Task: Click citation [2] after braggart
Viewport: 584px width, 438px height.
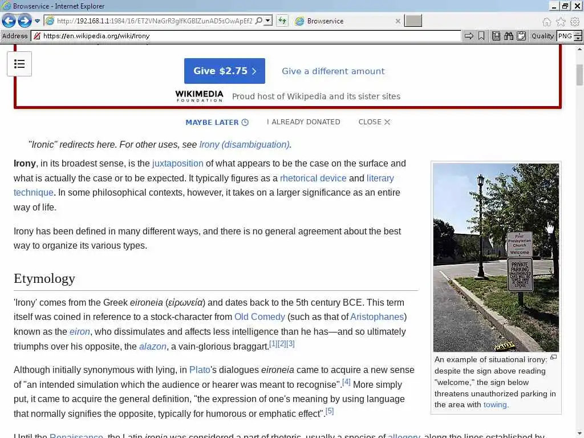Action: coord(282,343)
